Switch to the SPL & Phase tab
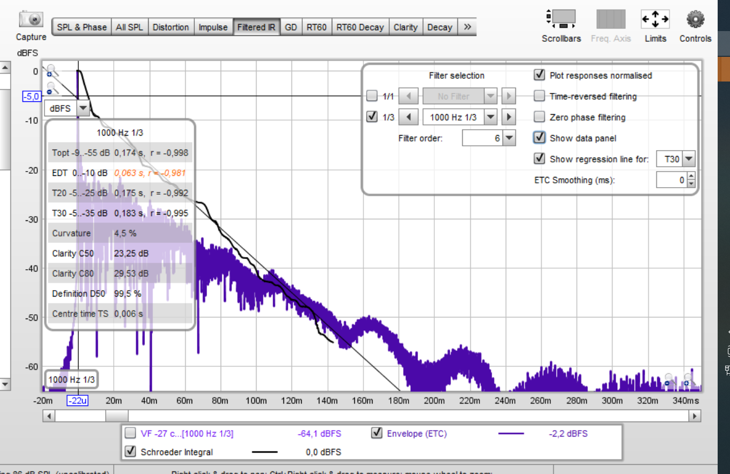The image size is (730, 474). pos(82,27)
